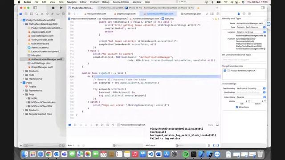
Task: Toggle the Wrap lines checkbox
Action: (x=237, y=107)
